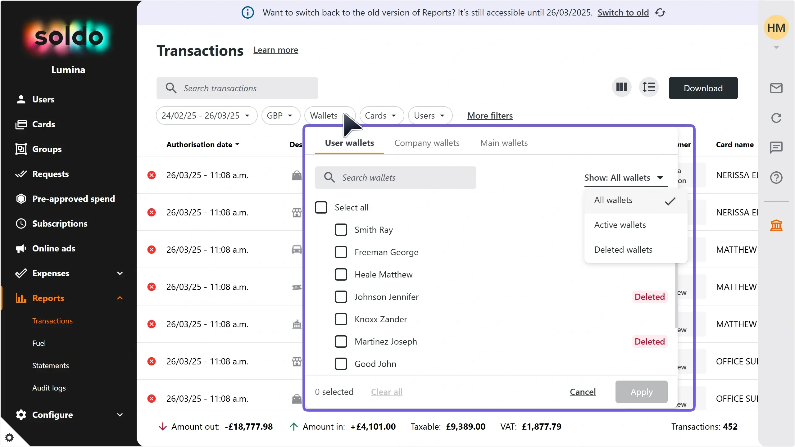Check the Select all wallets checkbox
Viewport: 795px width, 447px height.
tap(321, 207)
